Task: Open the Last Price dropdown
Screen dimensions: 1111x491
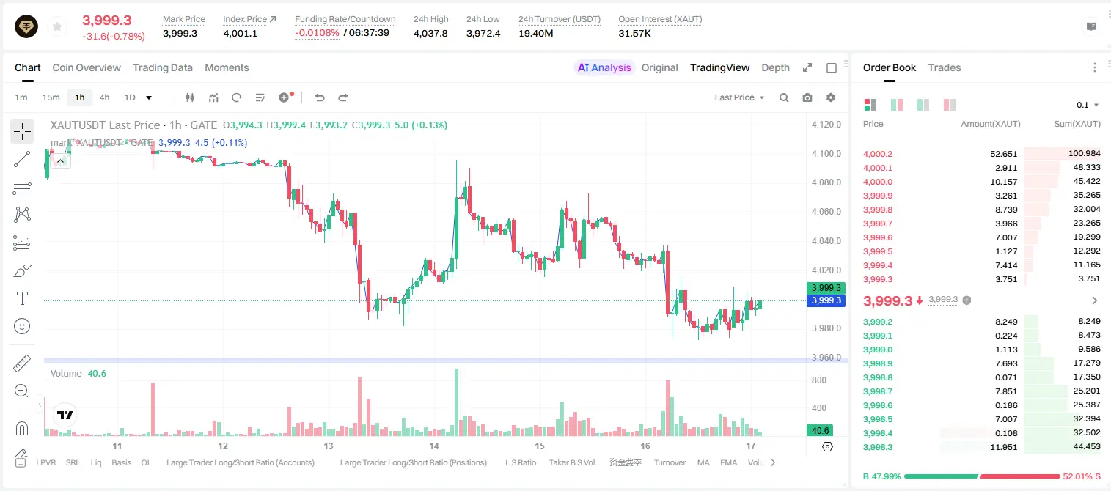Action: point(739,97)
